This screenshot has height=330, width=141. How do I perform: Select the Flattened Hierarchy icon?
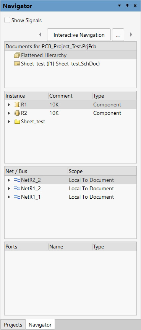17,56
